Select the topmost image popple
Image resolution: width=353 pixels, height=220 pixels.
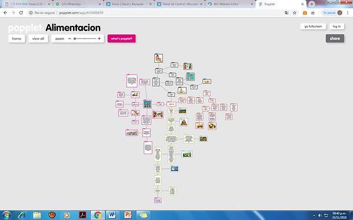[159, 58]
